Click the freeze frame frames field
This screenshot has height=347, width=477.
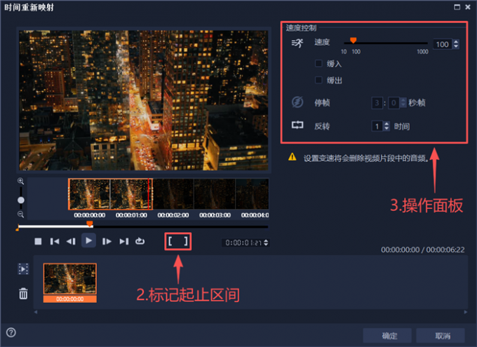pos(394,103)
